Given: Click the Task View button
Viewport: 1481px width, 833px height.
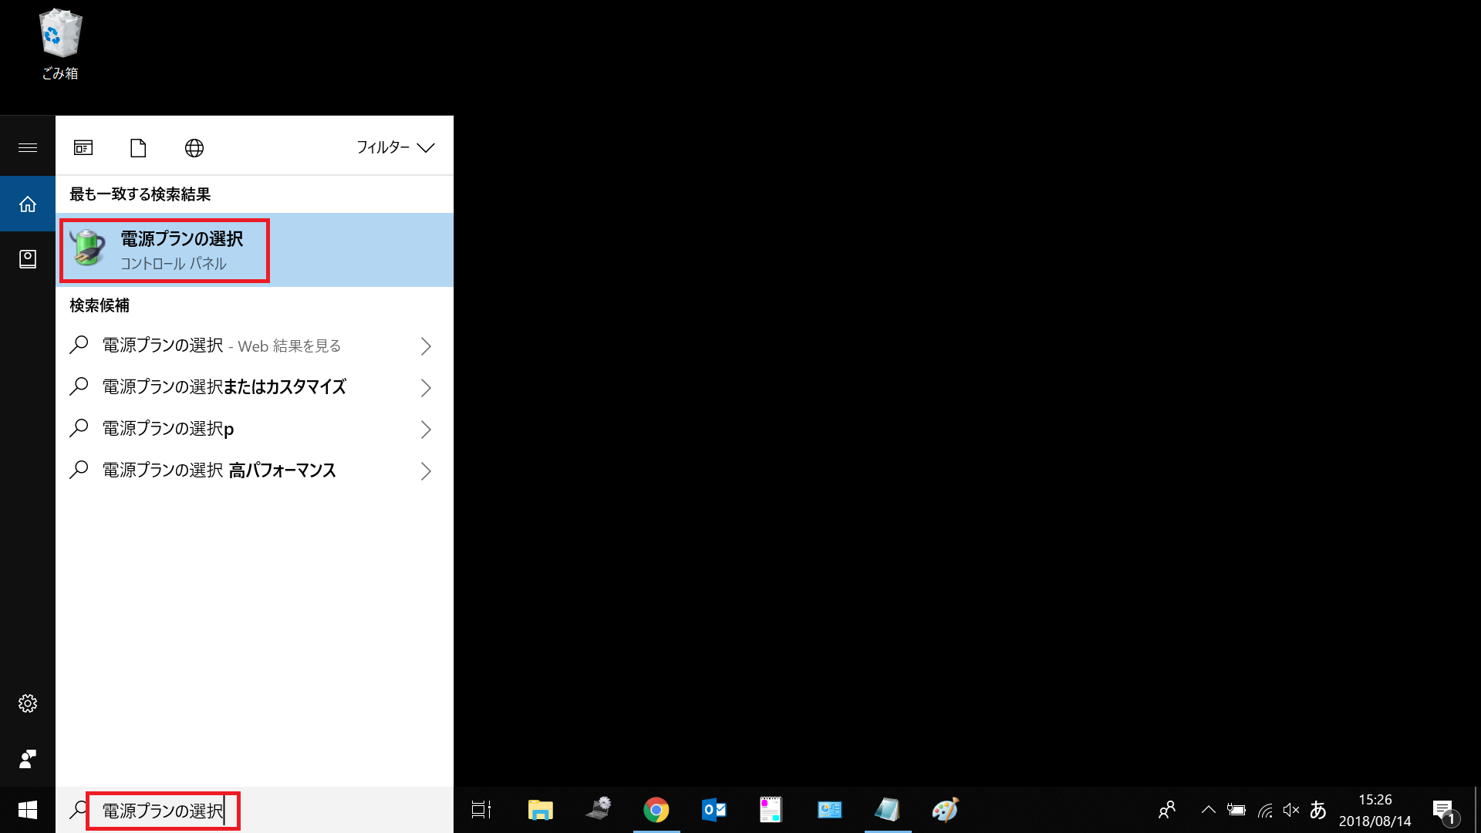Looking at the screenshot, I should pos(481,810).
